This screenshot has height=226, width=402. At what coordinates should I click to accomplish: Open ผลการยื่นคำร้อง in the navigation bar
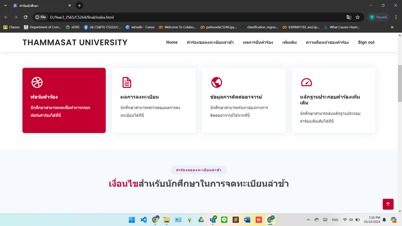click(x=258, y=42)
